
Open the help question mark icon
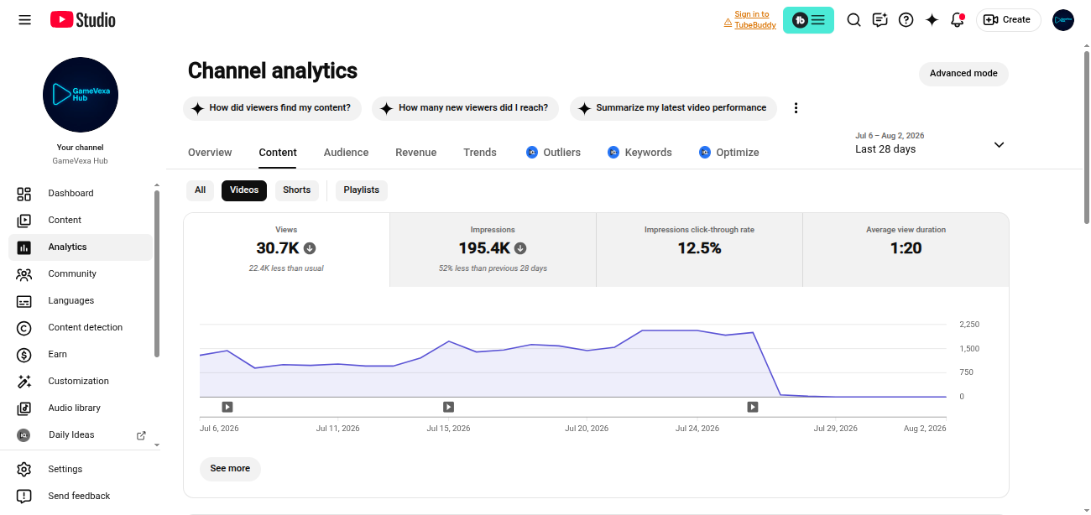906,20
